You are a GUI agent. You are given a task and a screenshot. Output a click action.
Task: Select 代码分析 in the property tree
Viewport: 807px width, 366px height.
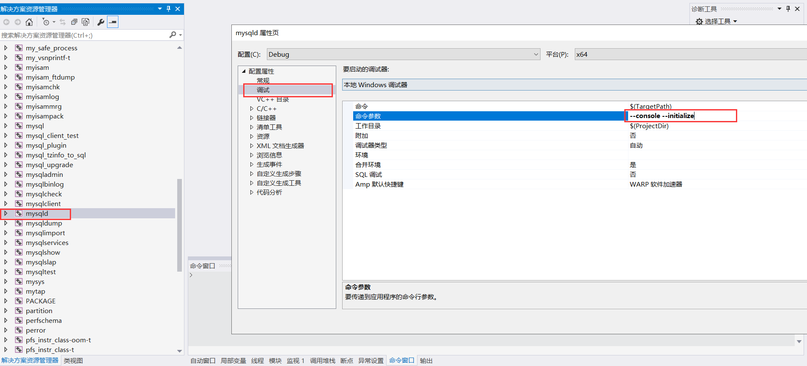point(269,193)
